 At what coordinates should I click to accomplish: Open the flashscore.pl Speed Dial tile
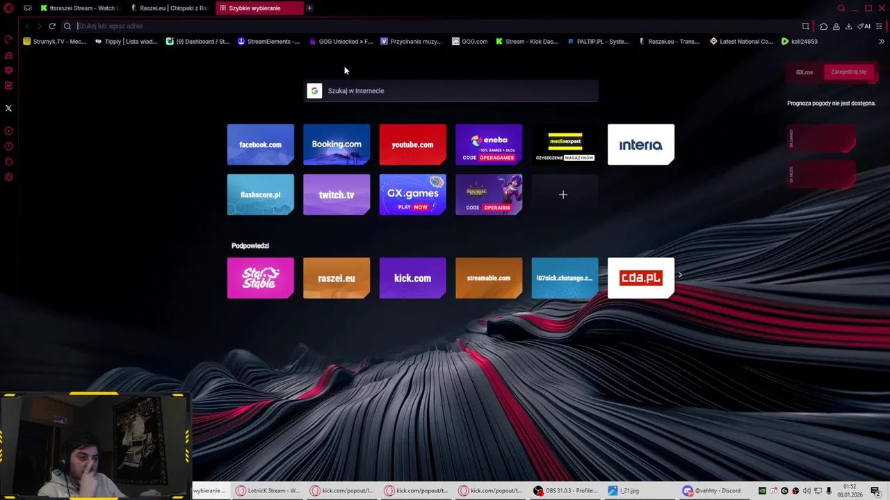(261, 194)
